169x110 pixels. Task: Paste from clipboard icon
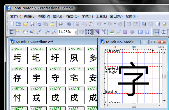[x=91, y=24]
